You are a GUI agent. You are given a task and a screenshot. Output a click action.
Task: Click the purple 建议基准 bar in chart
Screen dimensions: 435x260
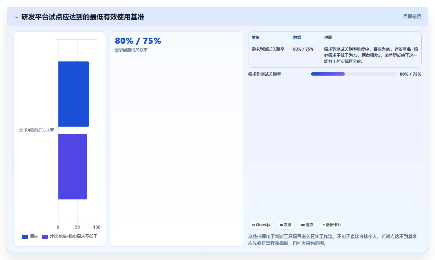tap(72, 167)
